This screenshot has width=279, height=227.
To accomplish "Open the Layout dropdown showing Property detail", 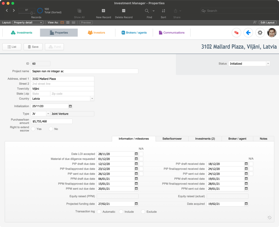I will point(28,22).
